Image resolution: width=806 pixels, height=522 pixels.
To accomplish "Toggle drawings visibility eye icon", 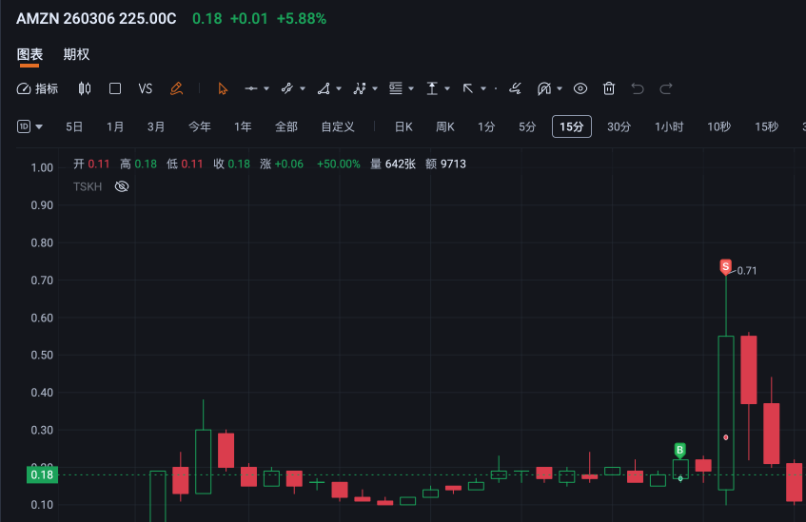I will point(580,88).
